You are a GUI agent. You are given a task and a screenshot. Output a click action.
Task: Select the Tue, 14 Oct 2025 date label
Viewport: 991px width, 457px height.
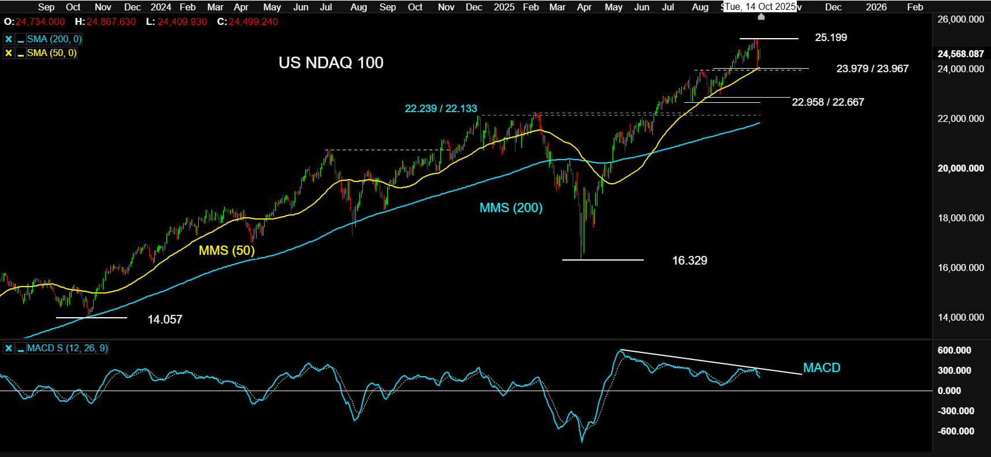point(760,6)
